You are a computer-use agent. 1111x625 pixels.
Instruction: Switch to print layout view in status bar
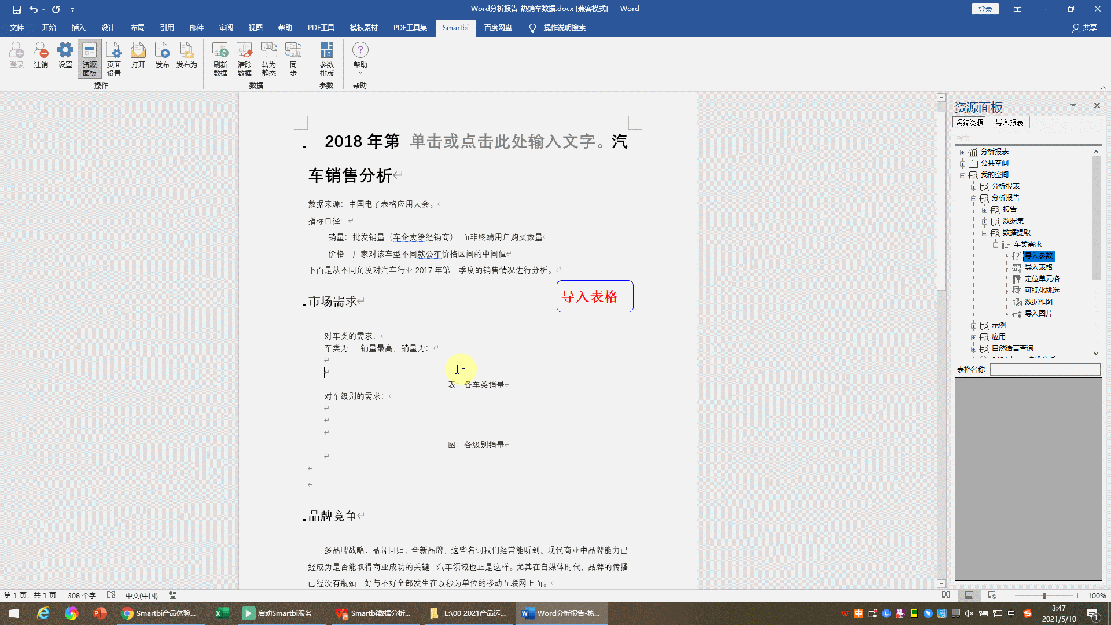(969, 595)
